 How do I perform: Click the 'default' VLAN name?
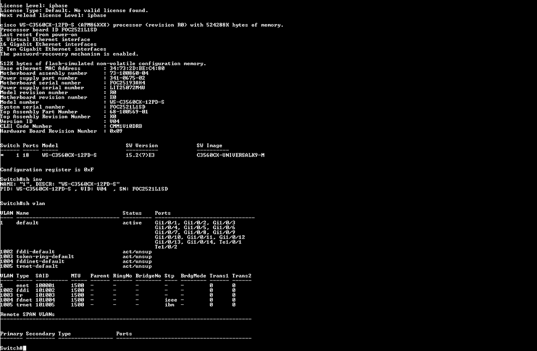[28, 223]
